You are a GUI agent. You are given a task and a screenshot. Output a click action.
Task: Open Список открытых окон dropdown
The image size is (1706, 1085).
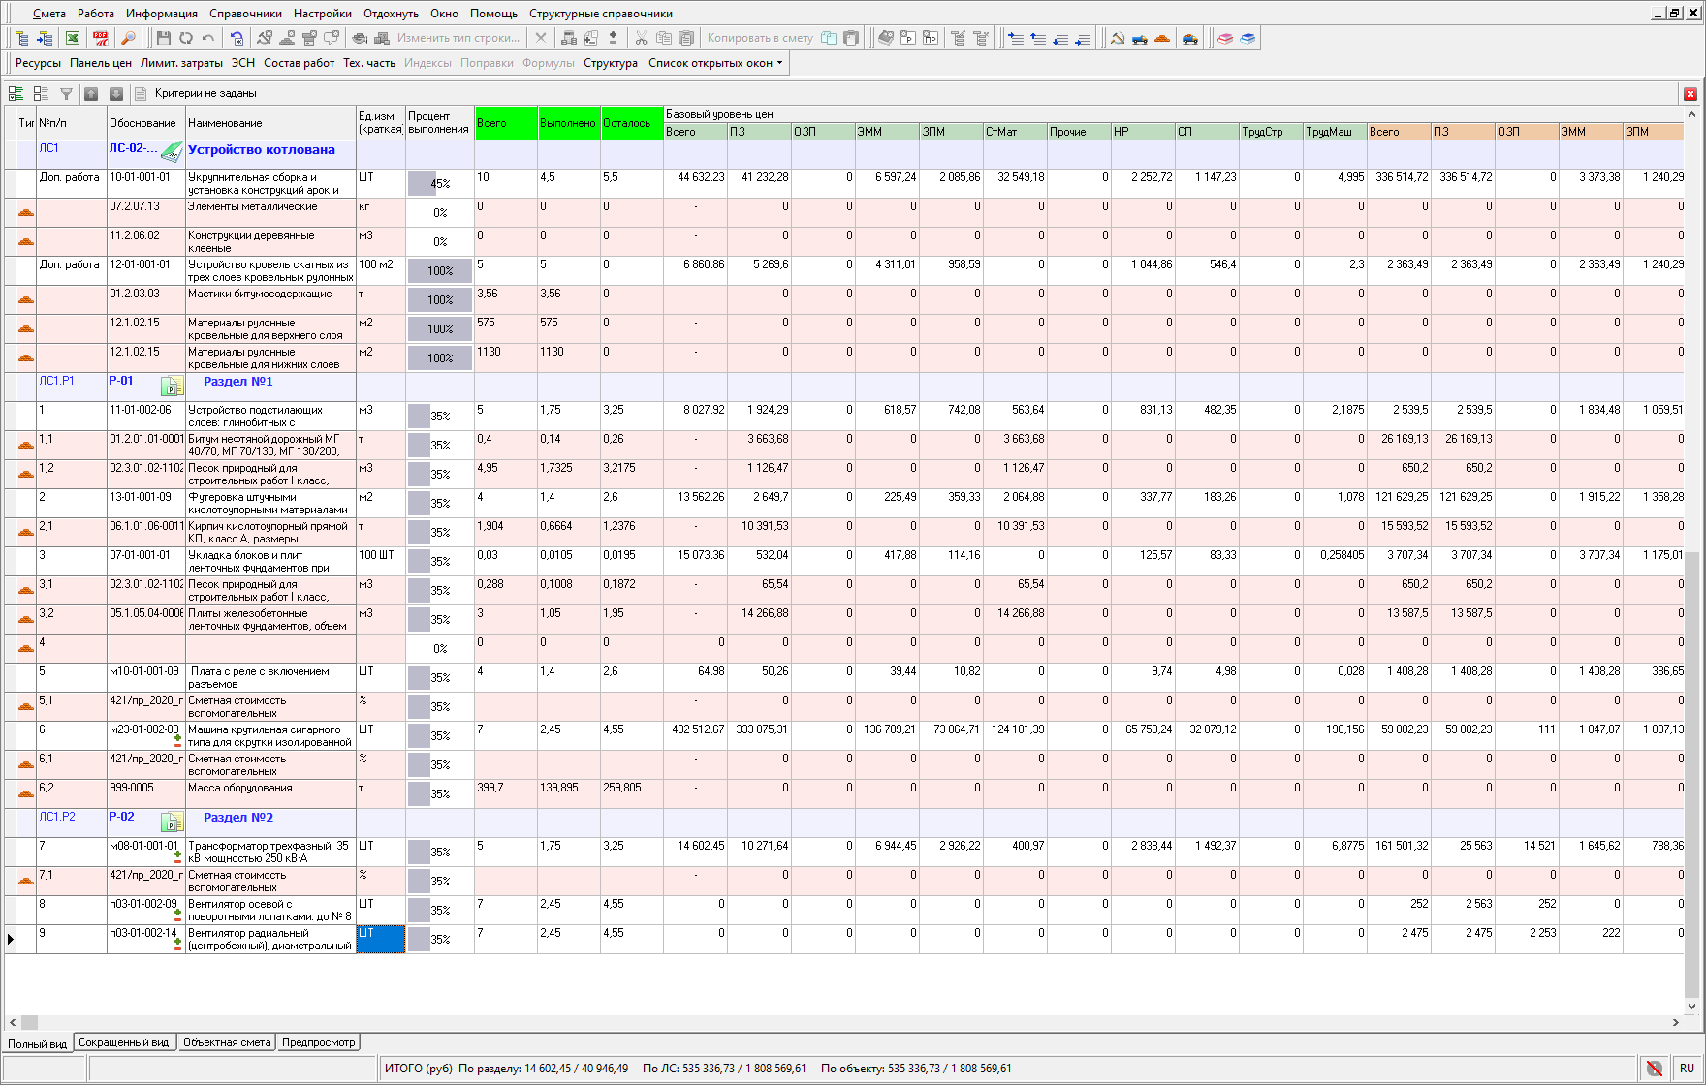point(715,63)
